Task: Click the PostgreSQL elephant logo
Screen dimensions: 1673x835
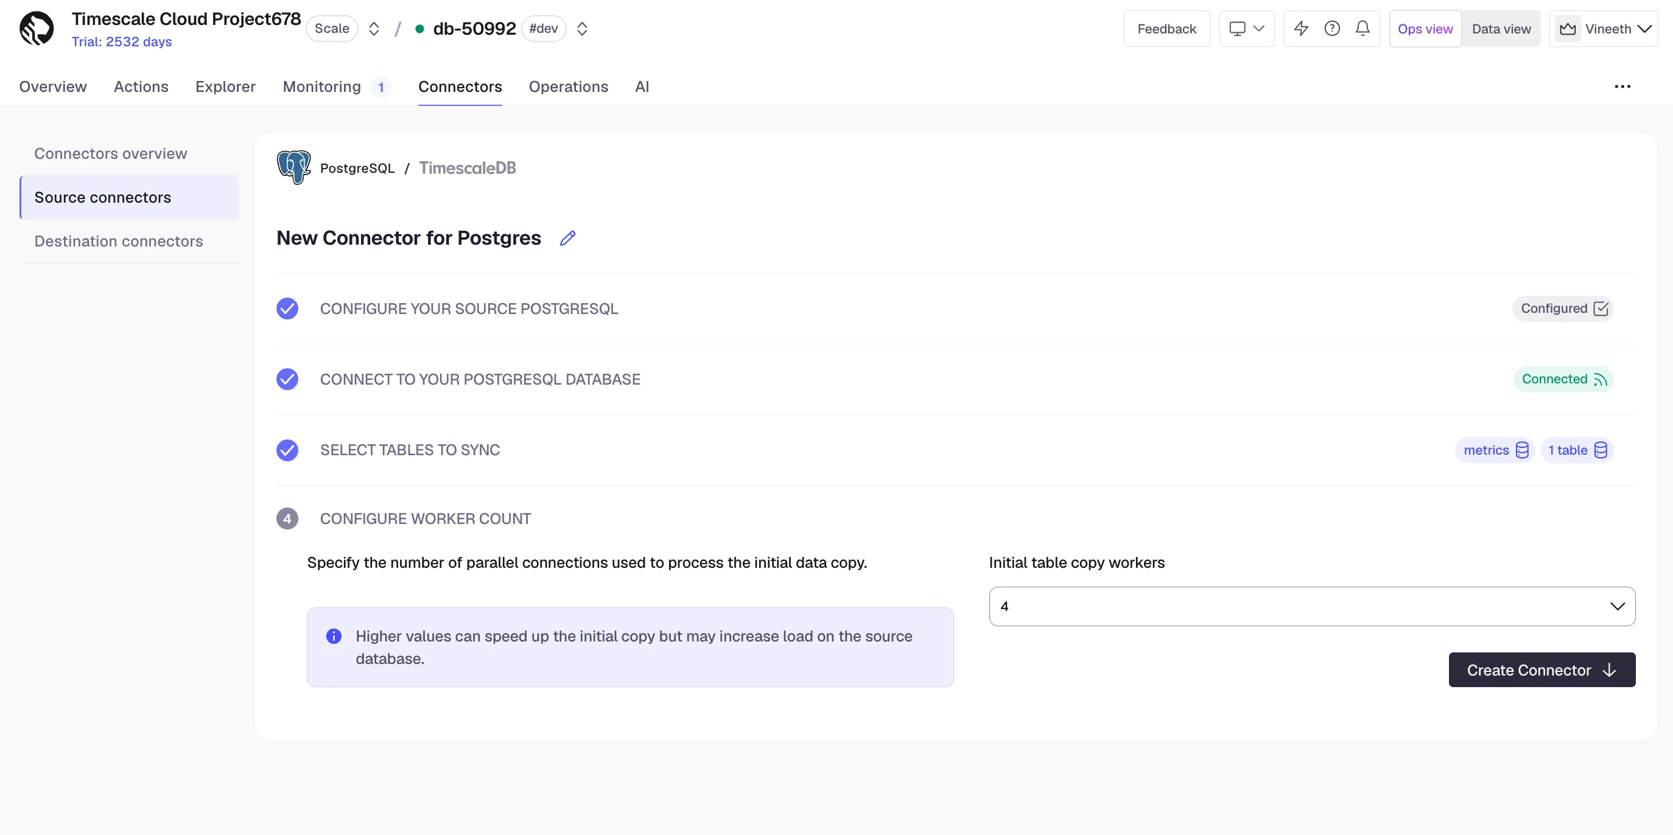Action: coord(293,167)
